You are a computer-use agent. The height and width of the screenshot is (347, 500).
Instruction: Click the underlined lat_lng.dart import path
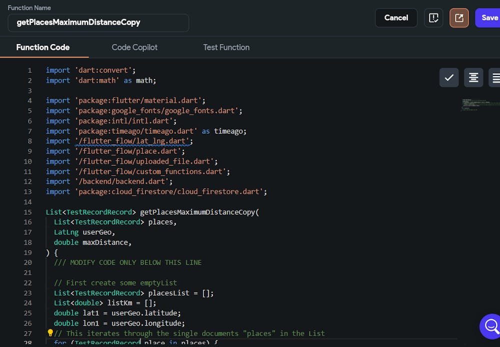click(133, 141)
